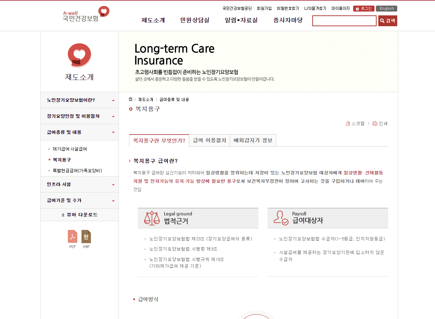Open the 종사자마당 menu
Viewport: 435px width, 319px height.
(287, 20)
